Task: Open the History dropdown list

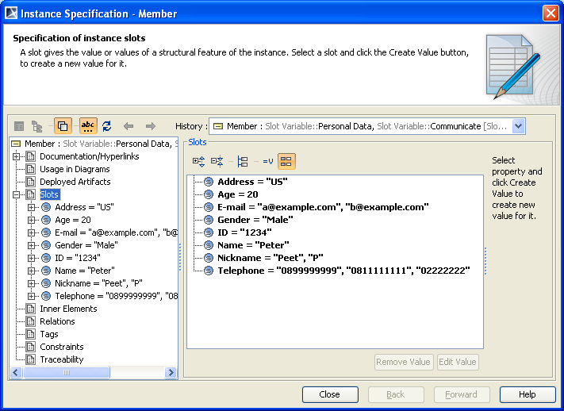Action: tap(518, 126)
